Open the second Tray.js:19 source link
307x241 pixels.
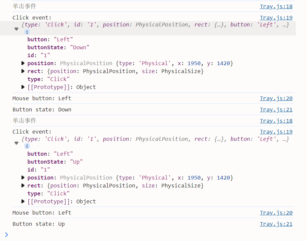pos(276,132)
